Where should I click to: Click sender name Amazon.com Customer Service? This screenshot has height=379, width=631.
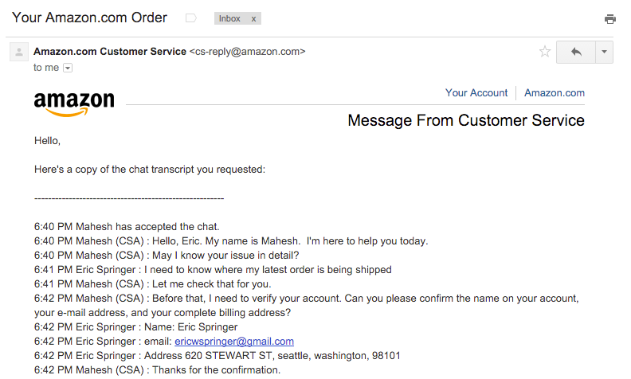coord(110,51)
